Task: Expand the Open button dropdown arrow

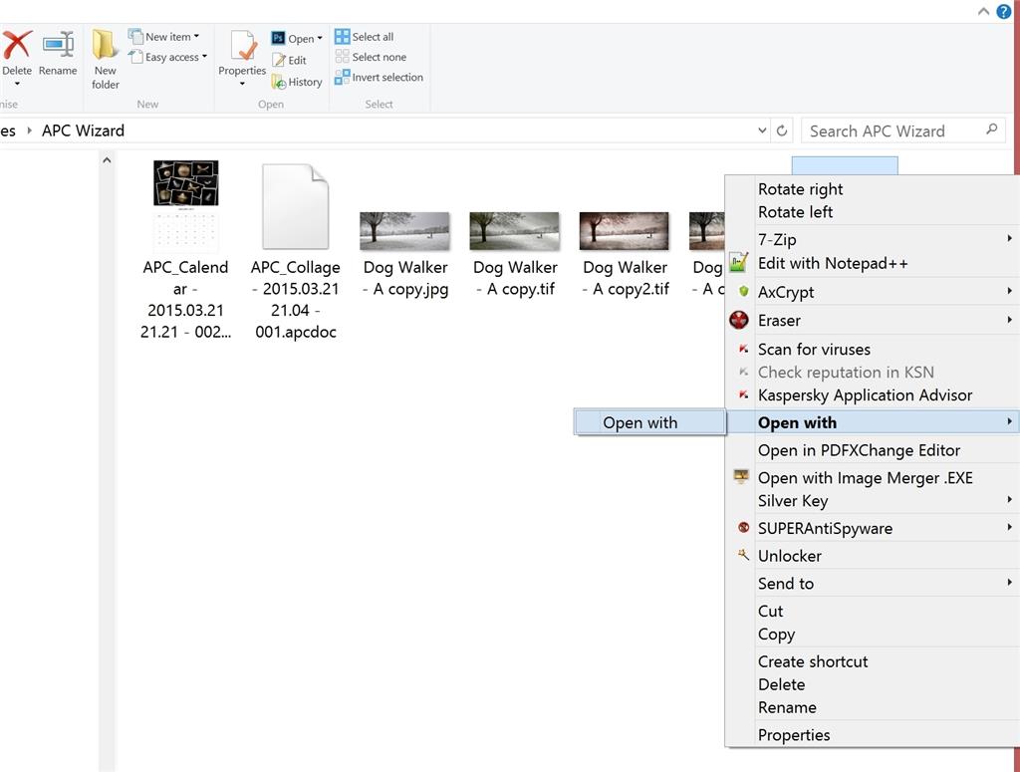Action: [320, 39]
